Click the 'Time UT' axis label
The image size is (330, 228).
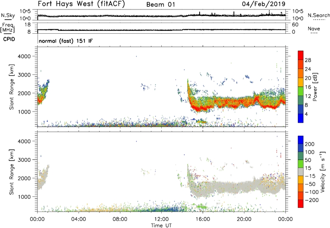point(161,226)
